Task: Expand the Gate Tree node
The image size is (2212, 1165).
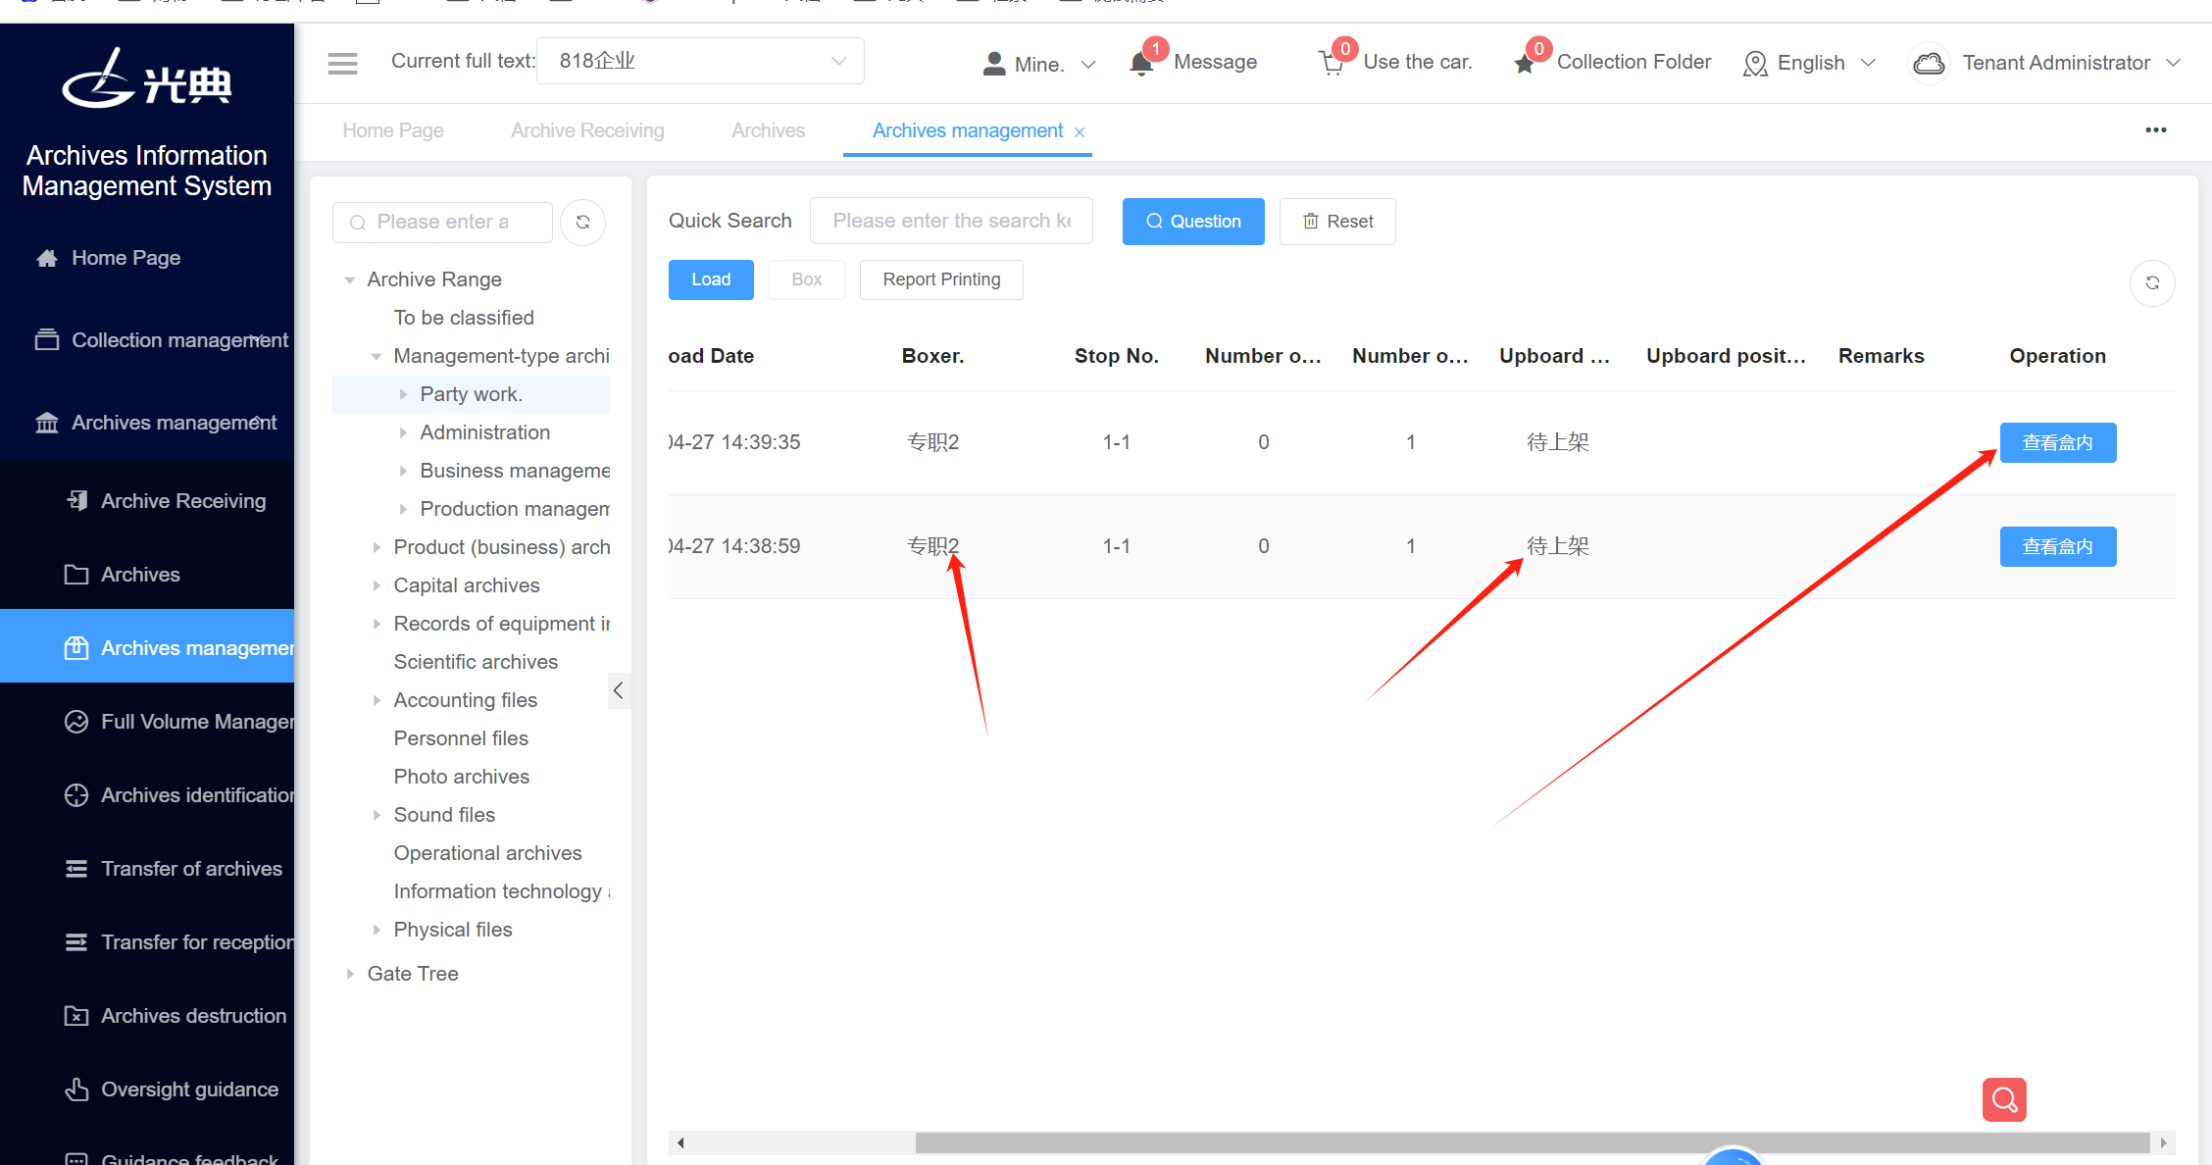Action: pyautogui.click(x=350, y=974)
